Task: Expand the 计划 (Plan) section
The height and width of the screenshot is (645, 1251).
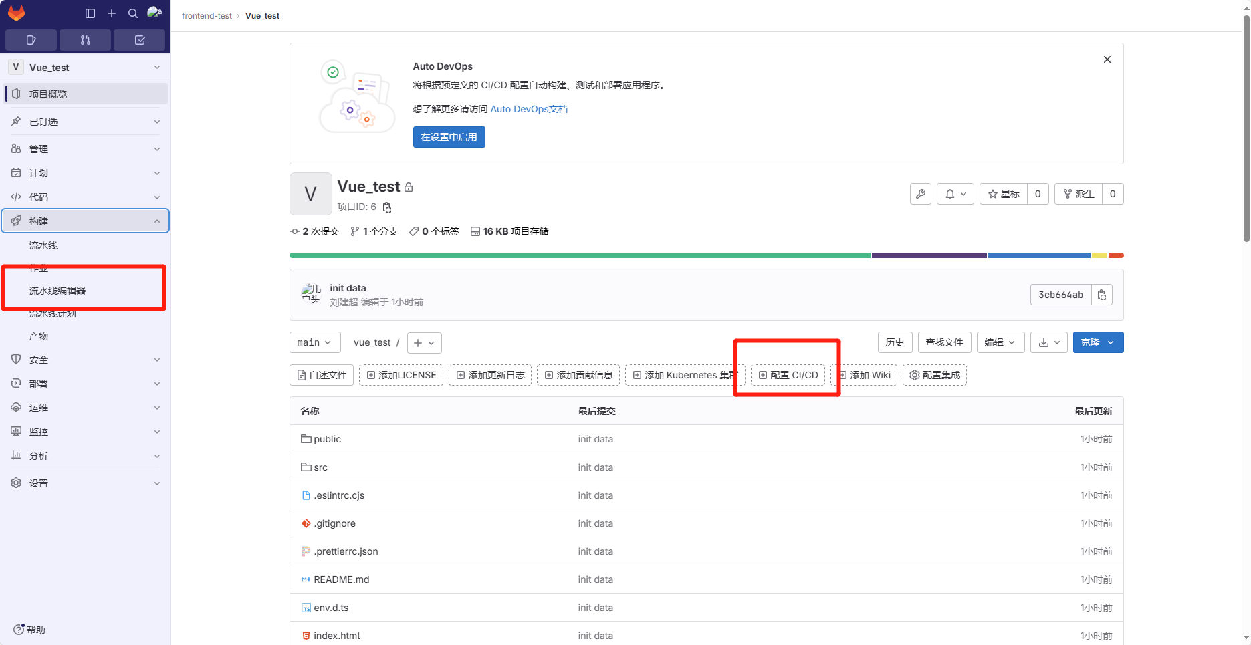Action: [86, 173]
